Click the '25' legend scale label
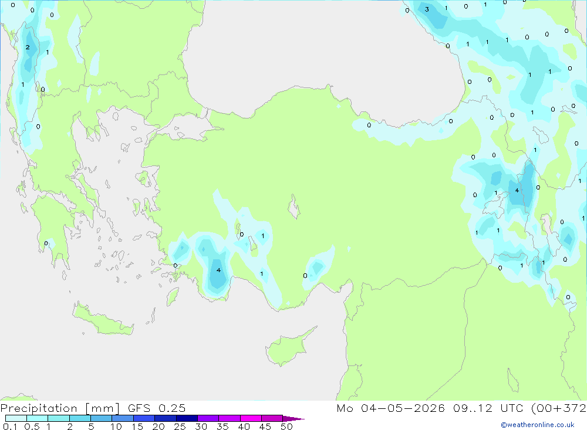This screenshot has width=587, height=430. 180,426
